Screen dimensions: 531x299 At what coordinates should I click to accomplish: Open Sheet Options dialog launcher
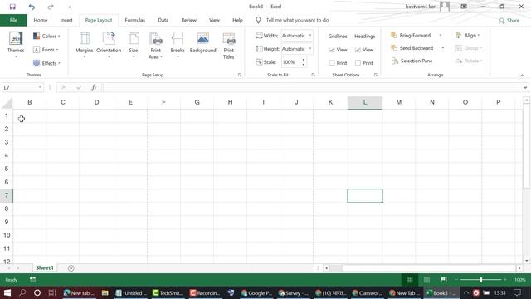(x=376, y=75)
